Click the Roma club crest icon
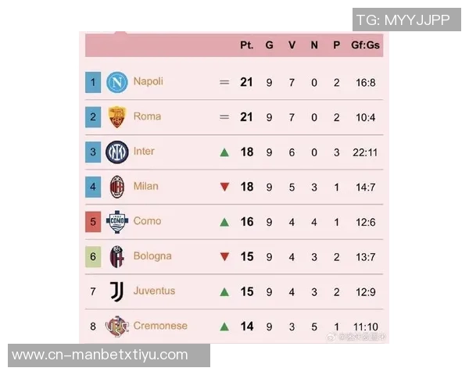 coord(117,116)
